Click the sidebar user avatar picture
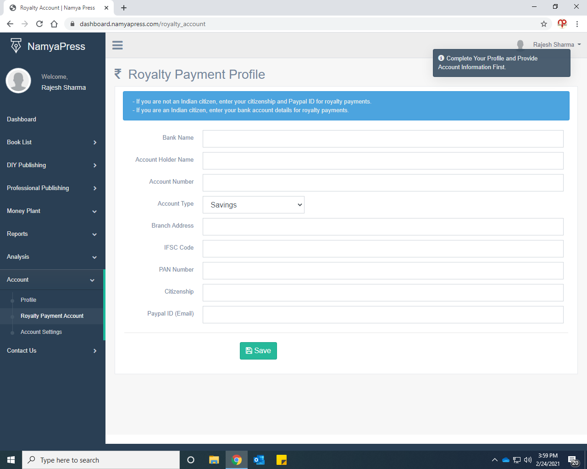The image size is (587, 469). [x=18, y=81]
